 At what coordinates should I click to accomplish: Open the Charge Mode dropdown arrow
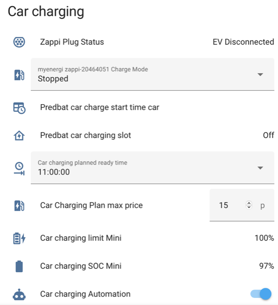[260, 74]
